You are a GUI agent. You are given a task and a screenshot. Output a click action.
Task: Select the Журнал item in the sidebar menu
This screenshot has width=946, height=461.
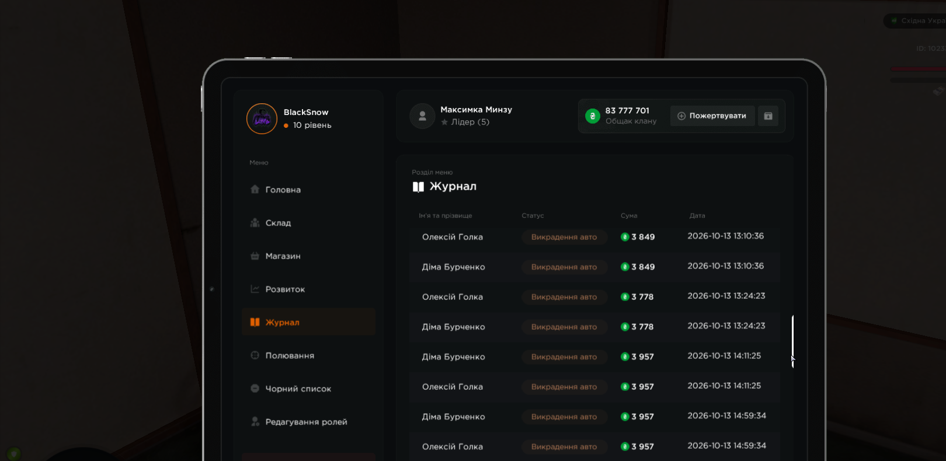click(x=308, y=322)
